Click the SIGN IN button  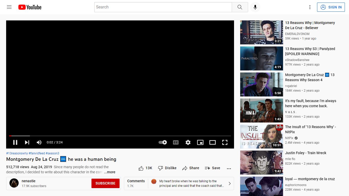click(331, 7)
